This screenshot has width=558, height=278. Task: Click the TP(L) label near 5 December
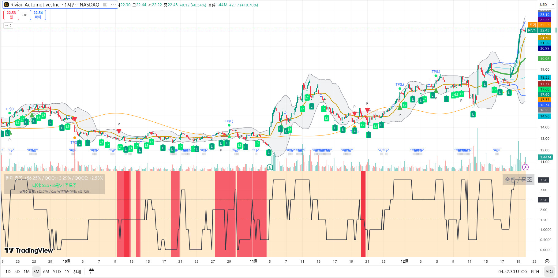click(436, 72)
